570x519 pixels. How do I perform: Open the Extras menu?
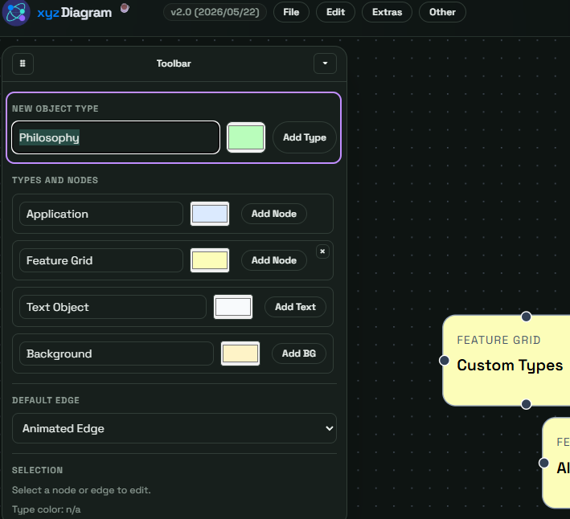point(388,12)
